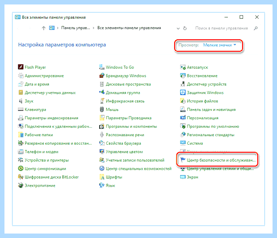Click the Телефон и модем icon
The width and height of the screenshot is (277, 238).
21,152
